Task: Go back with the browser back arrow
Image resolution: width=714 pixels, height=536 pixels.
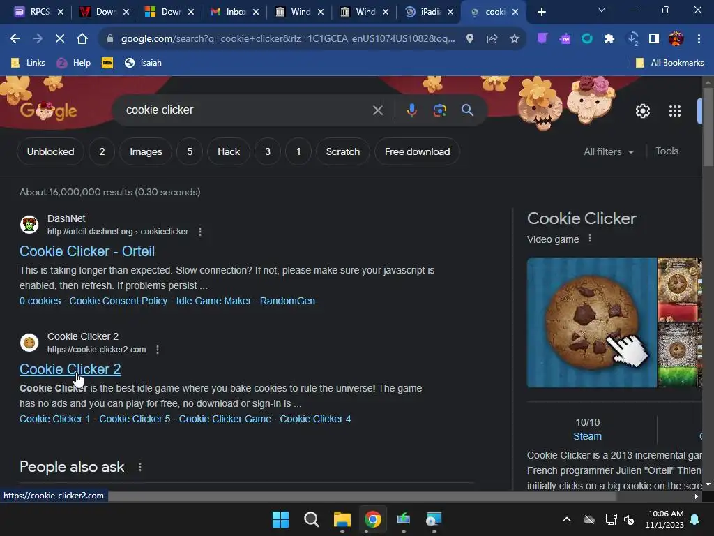Action: 15,39
